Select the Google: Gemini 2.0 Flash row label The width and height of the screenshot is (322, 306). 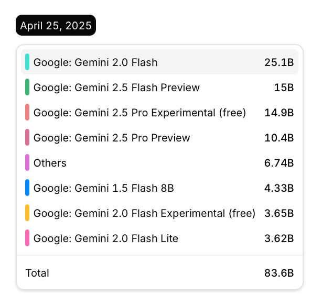95,62
